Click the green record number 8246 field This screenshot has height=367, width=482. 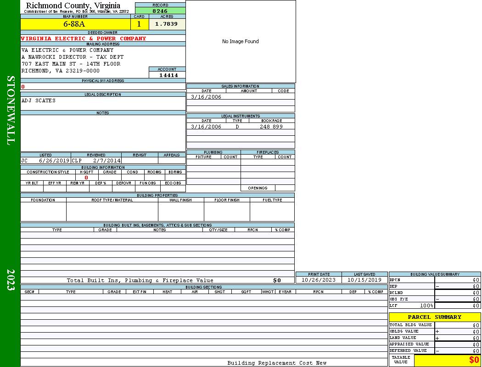click(160, 11)
